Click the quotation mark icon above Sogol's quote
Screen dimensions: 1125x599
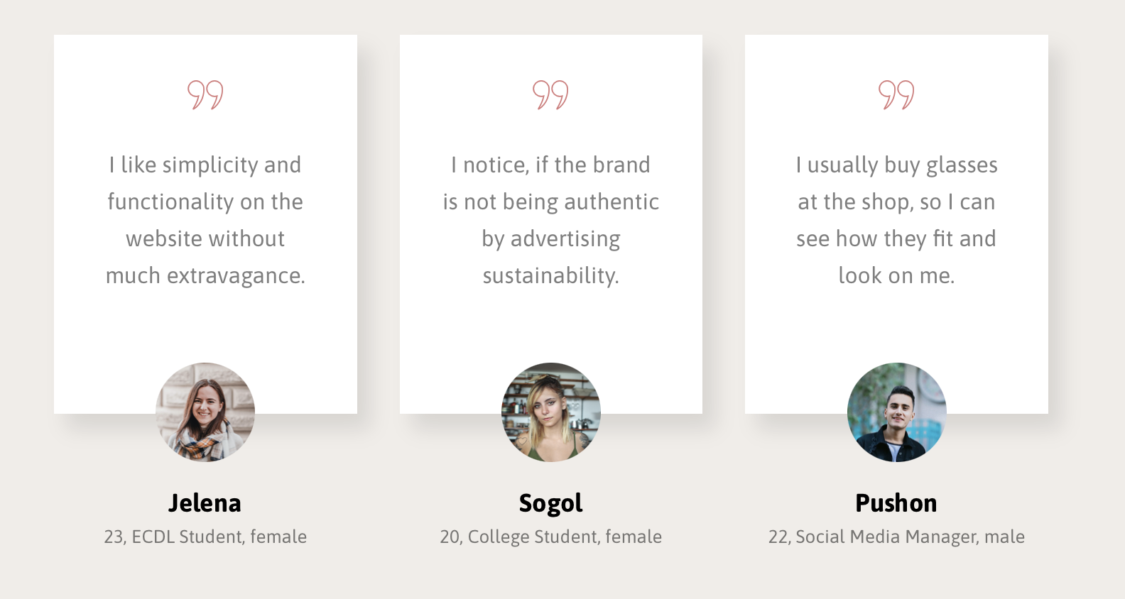click(550, 94)
